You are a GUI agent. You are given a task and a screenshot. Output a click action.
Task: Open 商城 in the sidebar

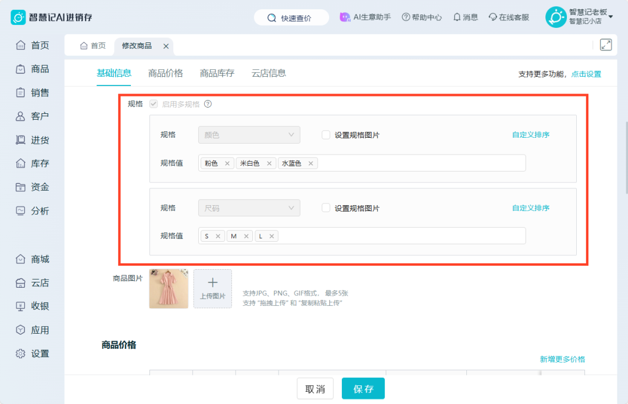point(33,259)
